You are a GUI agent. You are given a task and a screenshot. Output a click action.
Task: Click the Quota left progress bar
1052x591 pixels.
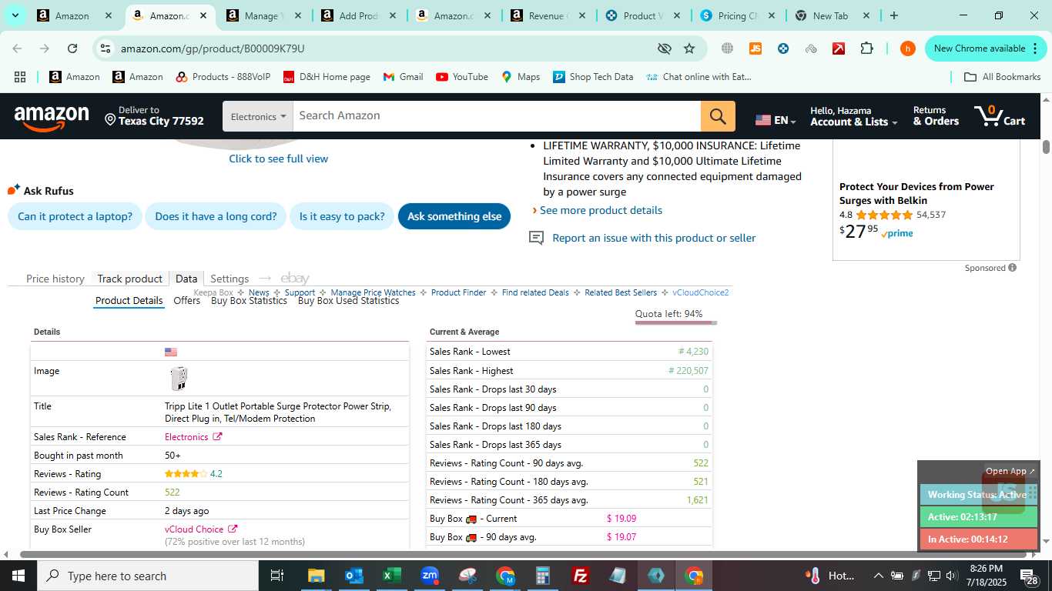676,323
